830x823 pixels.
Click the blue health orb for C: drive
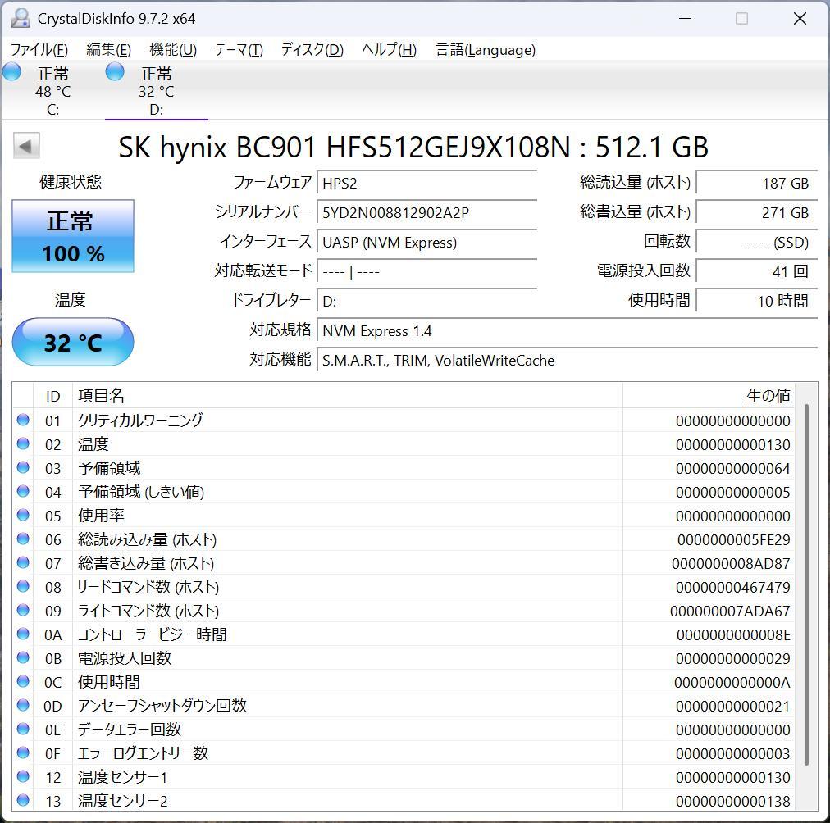11,71
